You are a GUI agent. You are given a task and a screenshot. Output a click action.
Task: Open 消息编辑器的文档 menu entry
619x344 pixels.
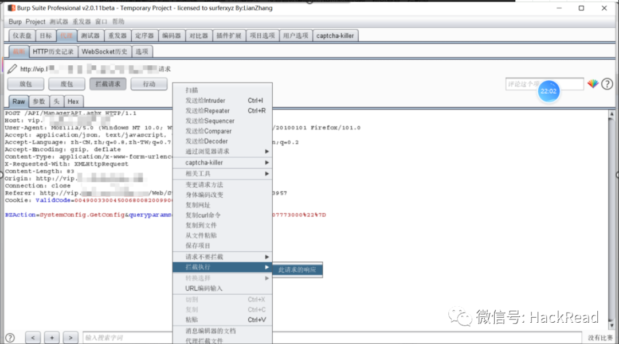click(222, 331)
